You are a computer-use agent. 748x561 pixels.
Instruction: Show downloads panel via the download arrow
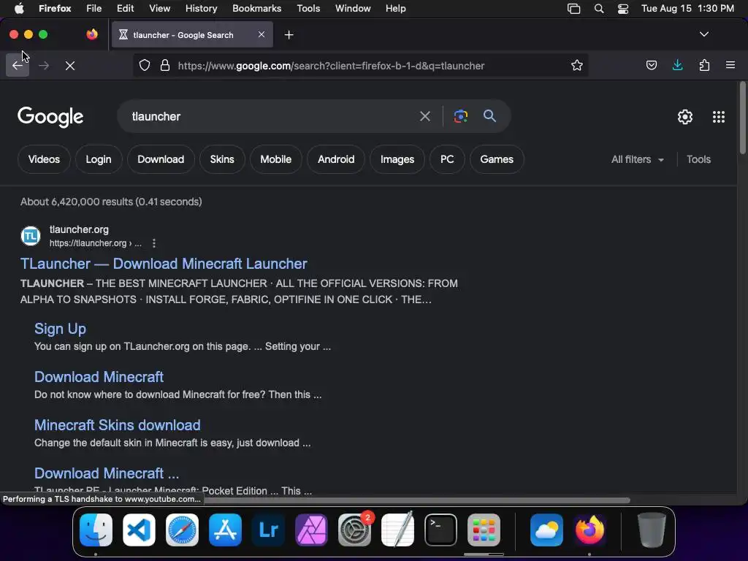(x=677, y=65)
